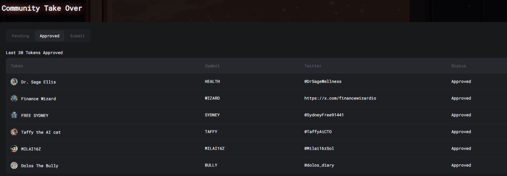Open the @Milai16zSol Twitter handle
This screenshot has width=507, height=176.
pos(319,148)
